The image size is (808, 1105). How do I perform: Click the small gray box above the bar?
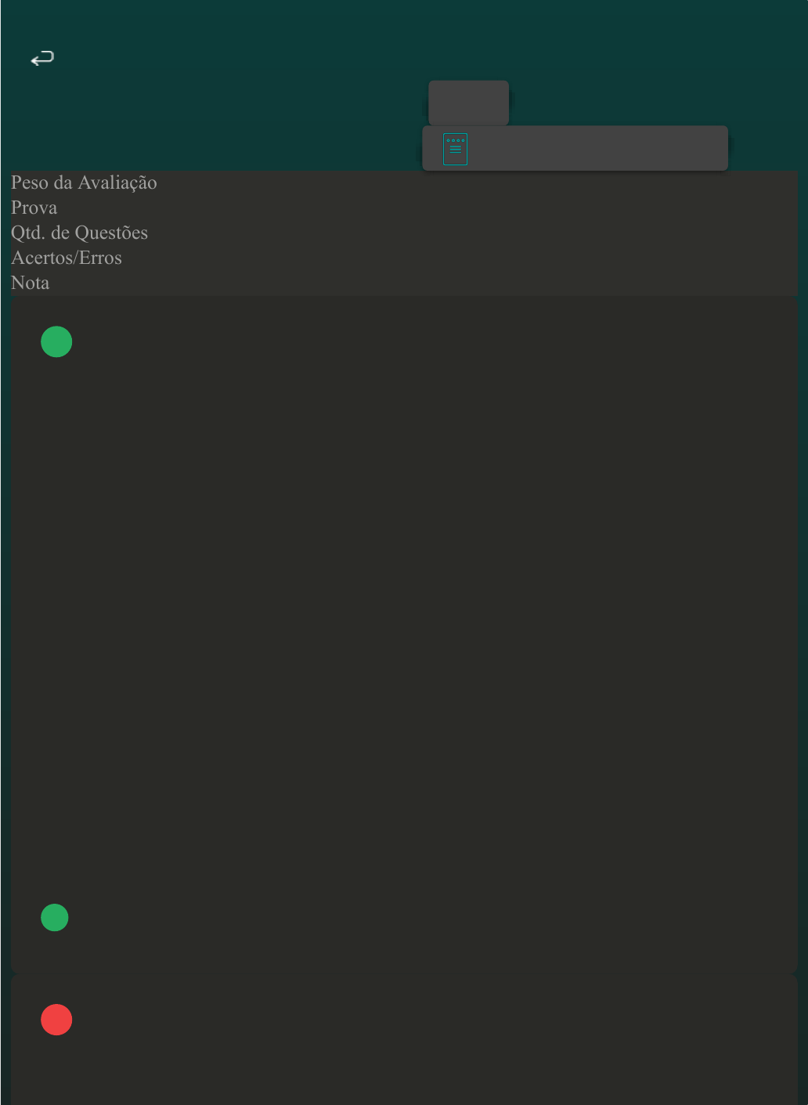coord(468,103)
